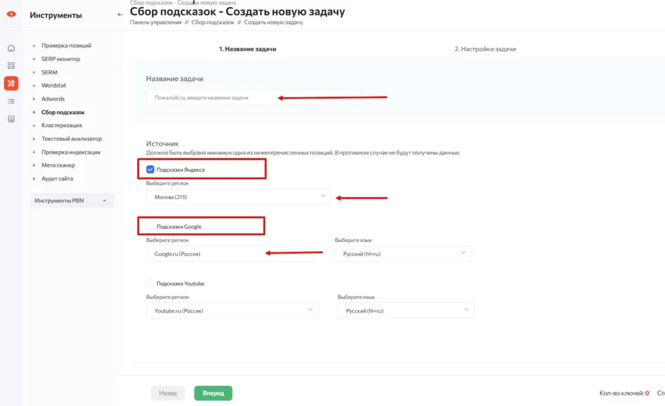Uncheck the Подсказки Яндекса checkbox

click(151, 169)
